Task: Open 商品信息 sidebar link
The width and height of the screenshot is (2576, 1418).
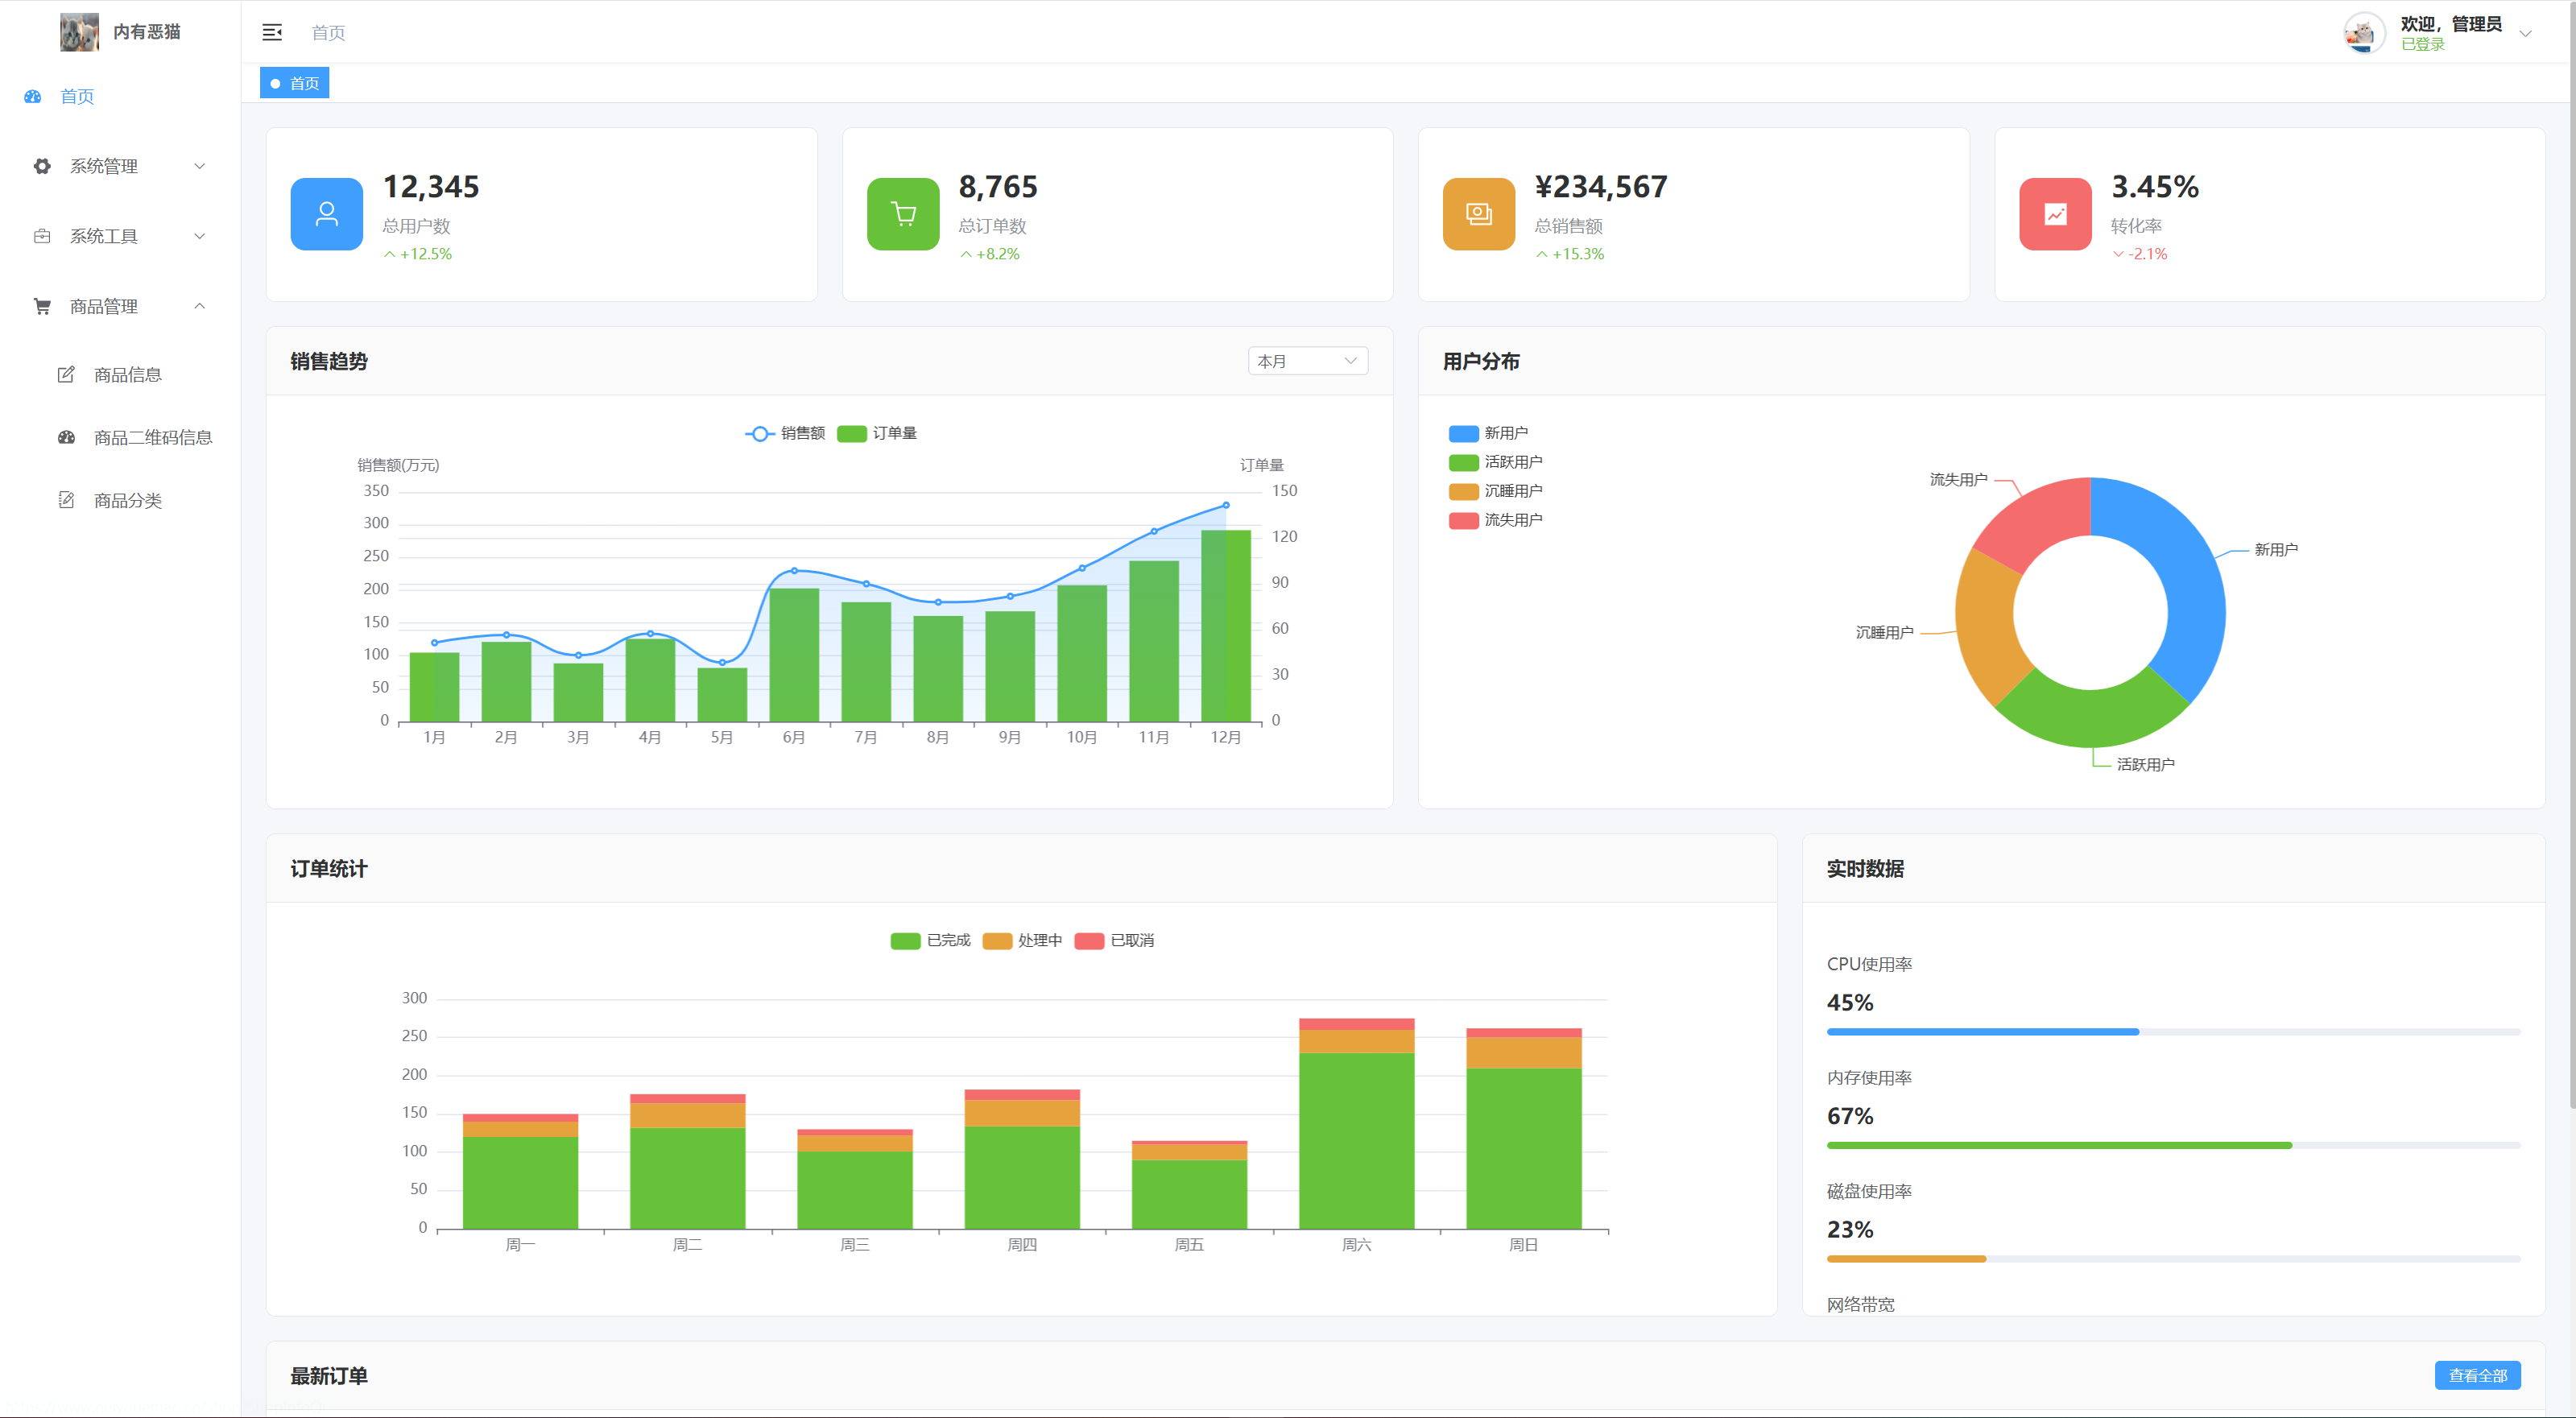Action: [127, 375]
